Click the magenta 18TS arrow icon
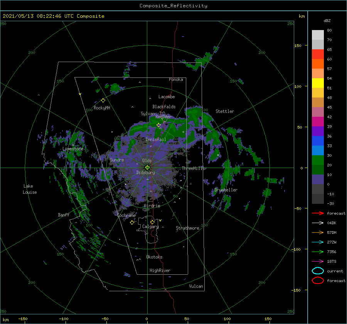Viewport: 347px width, 324px height. click(318, 262)
